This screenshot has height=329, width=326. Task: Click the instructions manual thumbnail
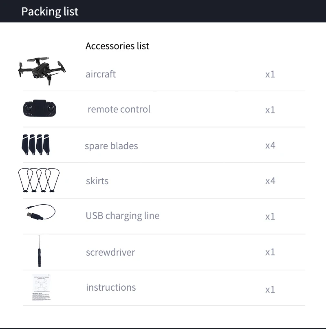(x=42, y=288)
